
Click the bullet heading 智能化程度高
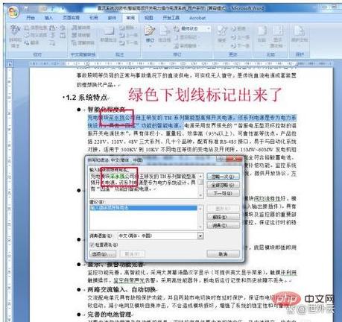click(x=107, y=110)
